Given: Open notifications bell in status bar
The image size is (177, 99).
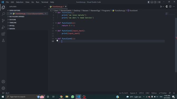Looking at the screenshot, I should point(174,93).
